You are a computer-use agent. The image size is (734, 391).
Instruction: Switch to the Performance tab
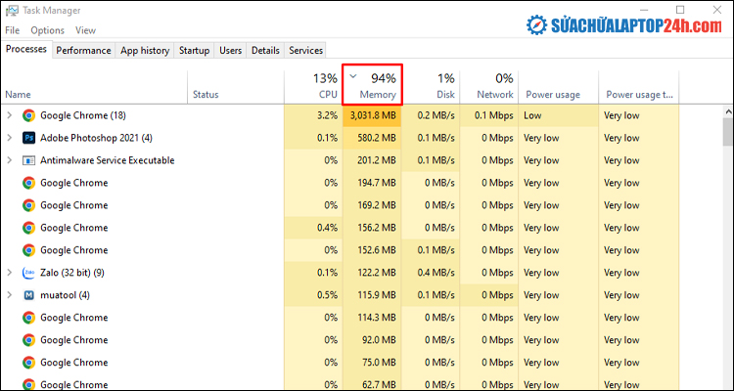click(83, 50)
